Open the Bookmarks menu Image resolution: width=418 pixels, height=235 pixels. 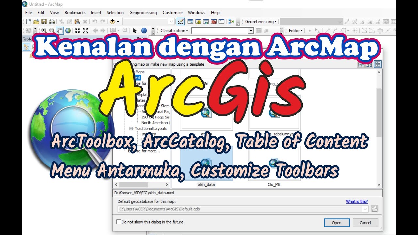coord(75,13)
